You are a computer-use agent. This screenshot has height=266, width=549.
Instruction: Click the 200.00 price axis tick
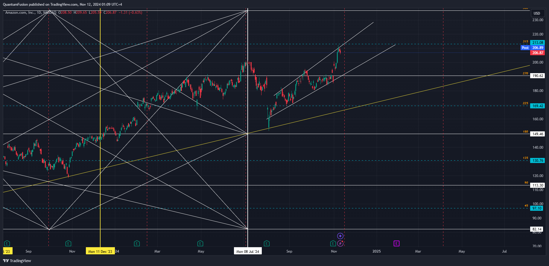tap(538, 62)
